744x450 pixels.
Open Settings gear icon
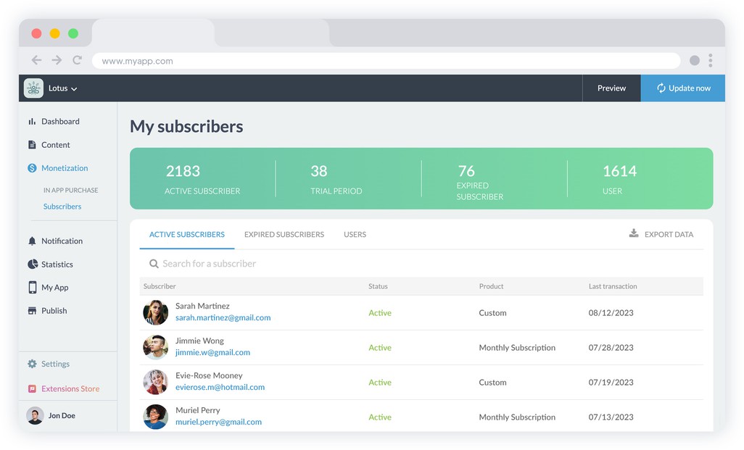tap(32, 364)
